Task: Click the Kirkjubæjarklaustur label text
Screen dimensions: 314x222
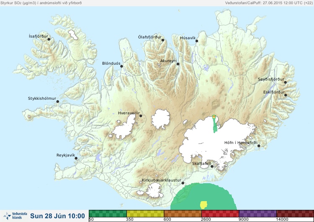Action: click(162, 180)
